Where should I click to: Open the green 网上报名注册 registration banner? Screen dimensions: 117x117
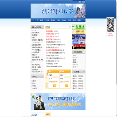pos(79,27)
